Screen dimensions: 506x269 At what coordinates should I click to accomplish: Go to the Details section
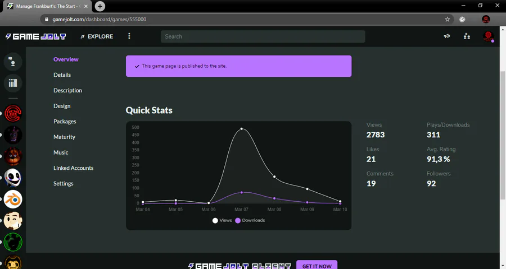pyautogui.click(x=62, y=75)
